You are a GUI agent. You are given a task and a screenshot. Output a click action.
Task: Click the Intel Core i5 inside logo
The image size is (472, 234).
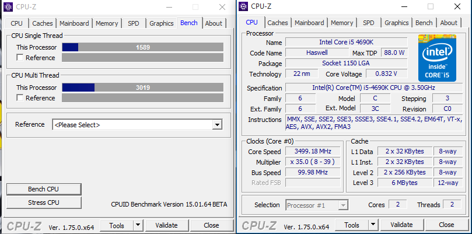[437, 58]
